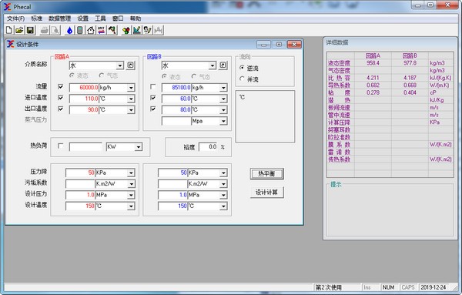Minimize the 设计条件 window
The width and height of the screenshot is (462, 295).
(x=263, y=44)
